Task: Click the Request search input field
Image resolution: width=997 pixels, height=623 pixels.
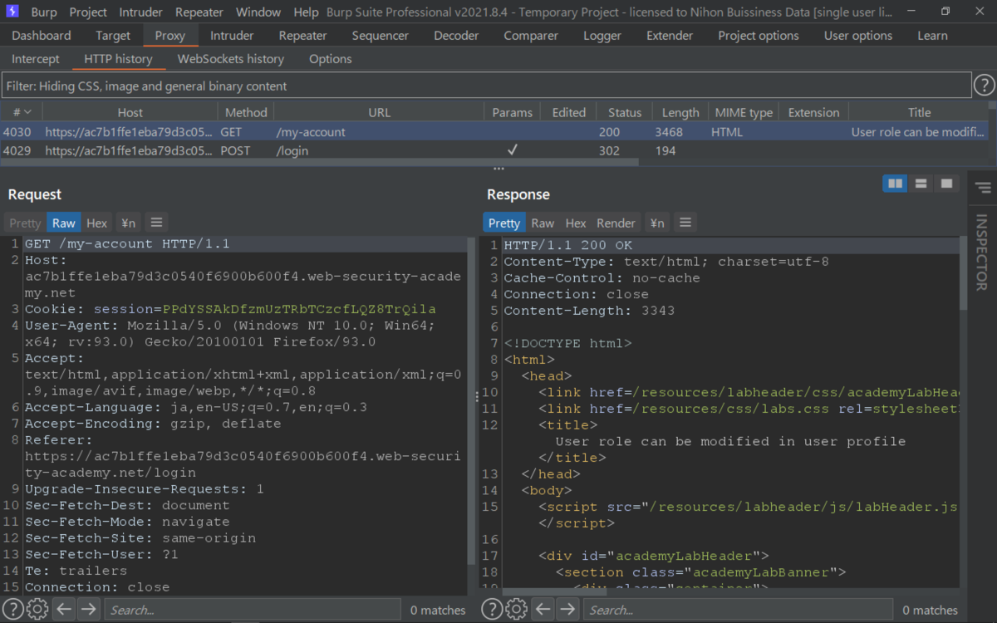Action: tap(252, 610)
